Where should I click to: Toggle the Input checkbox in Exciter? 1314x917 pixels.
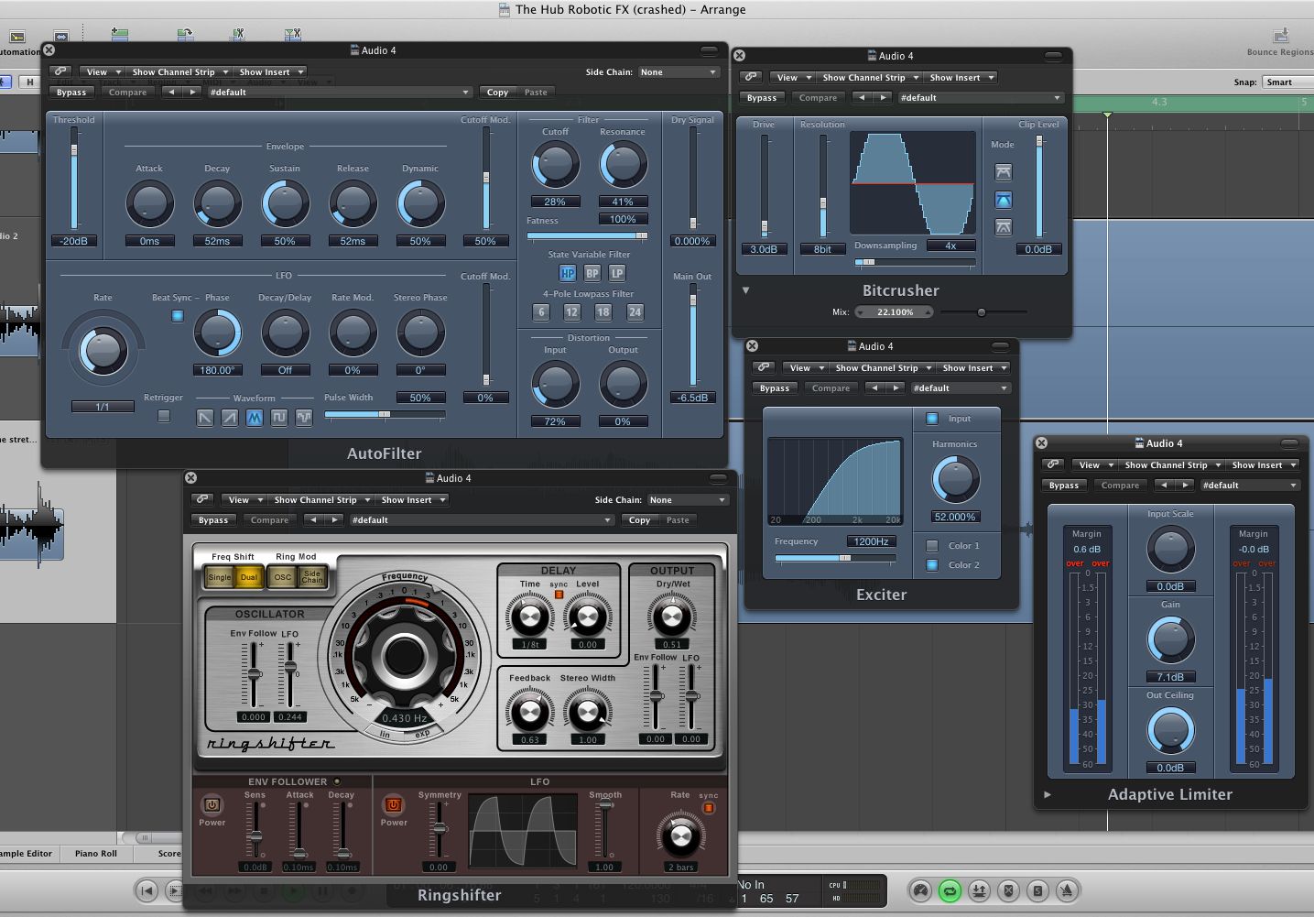[932, 419]
